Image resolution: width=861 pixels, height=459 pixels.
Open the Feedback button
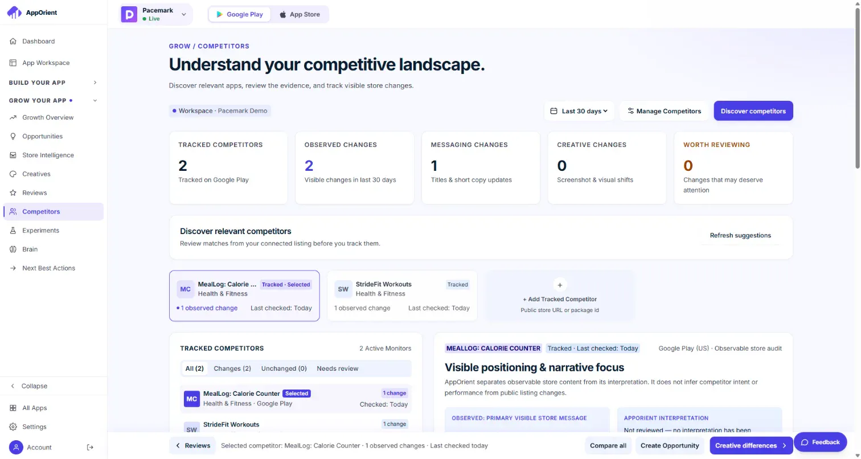820,442
